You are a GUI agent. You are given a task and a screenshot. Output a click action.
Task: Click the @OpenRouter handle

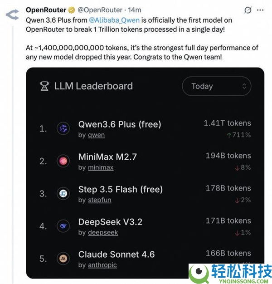tap(102, 10)
